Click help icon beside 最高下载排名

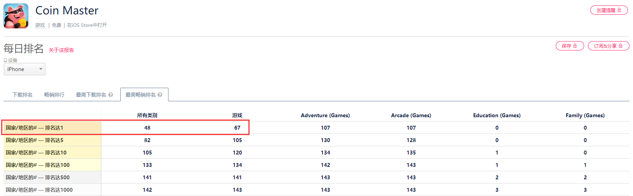tap(111, 95)
